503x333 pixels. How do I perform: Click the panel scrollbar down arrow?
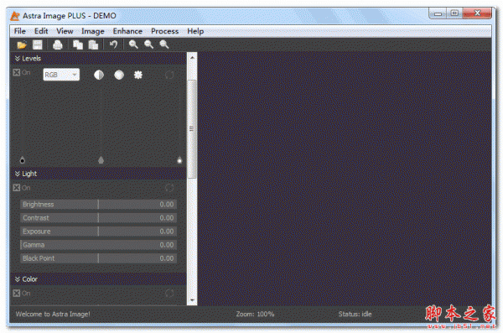192,300
